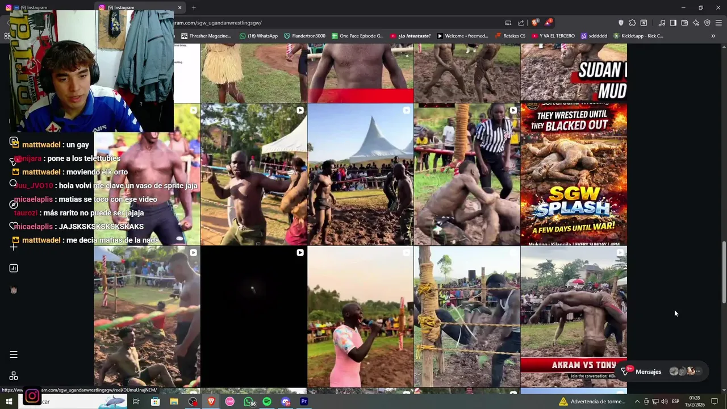Click the Task View taskbar button
Image resolution: width=727 pixels, height=409 pixels.
click(x=136, y=402)
